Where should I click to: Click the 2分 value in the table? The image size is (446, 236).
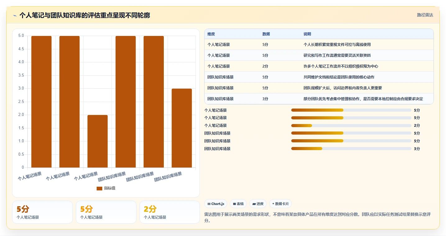click(265, 66)
